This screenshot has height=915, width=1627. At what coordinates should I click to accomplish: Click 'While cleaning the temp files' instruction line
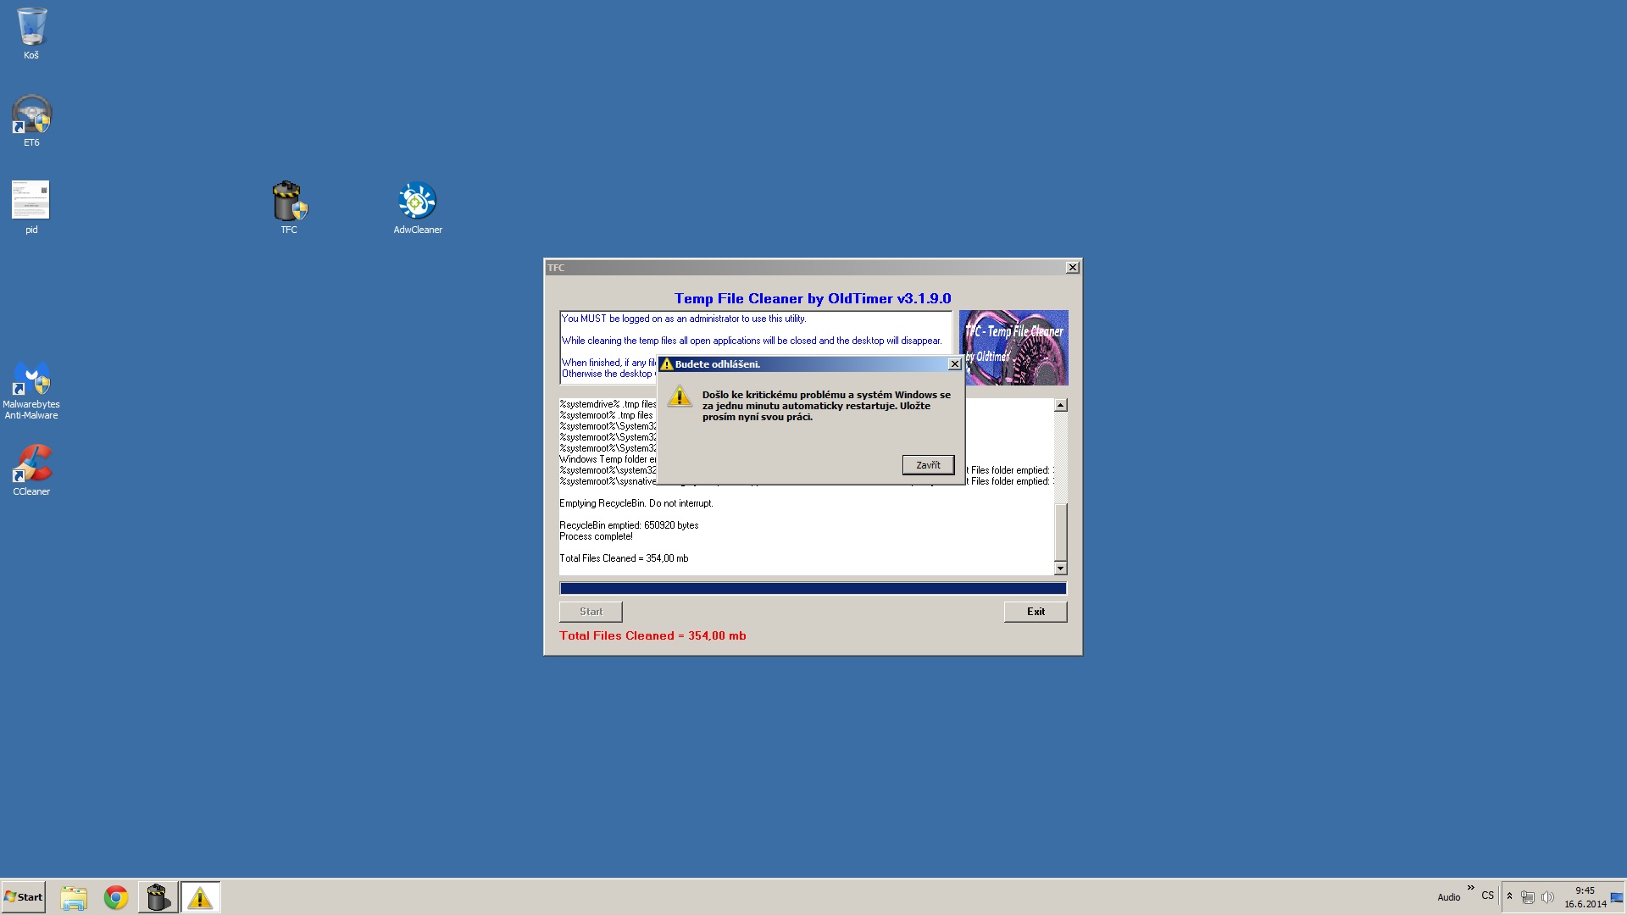752,341
